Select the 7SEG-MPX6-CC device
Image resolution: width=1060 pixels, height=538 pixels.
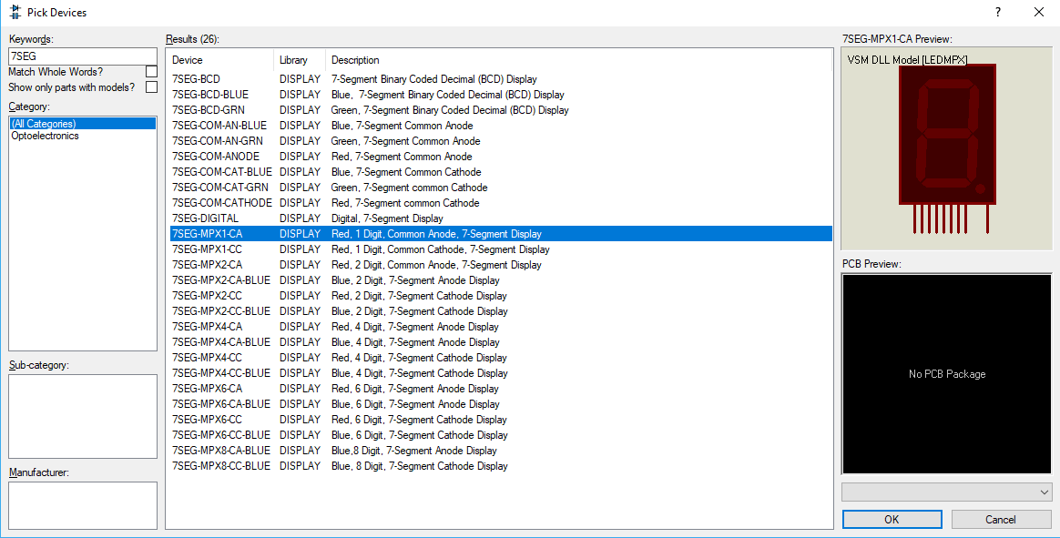click(x=501, y=420)
